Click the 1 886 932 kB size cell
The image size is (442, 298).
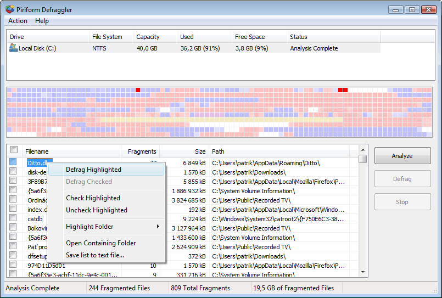click(x=188, y=191)
